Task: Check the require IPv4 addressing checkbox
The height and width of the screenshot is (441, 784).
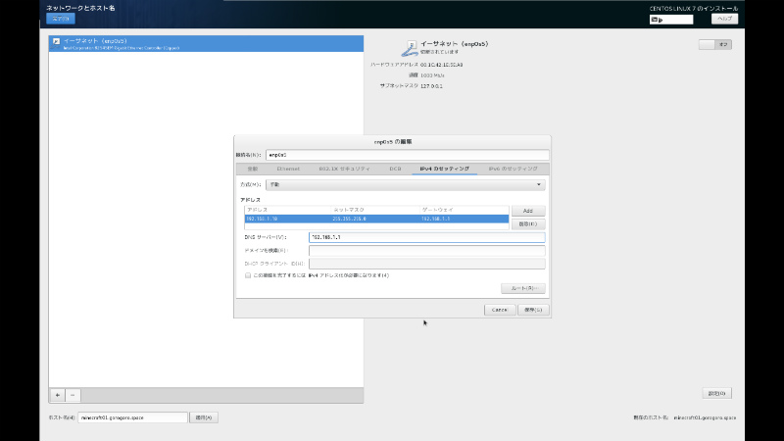Action: [x=248, y=275]
